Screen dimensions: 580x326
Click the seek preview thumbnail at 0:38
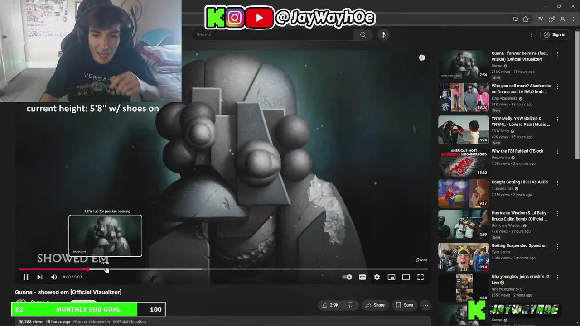[105, 236]
